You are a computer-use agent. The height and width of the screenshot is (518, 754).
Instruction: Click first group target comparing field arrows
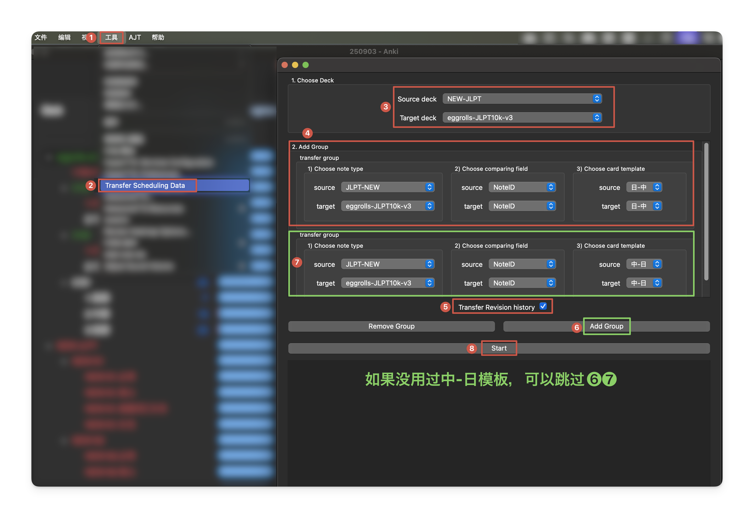tap(550, 206)
